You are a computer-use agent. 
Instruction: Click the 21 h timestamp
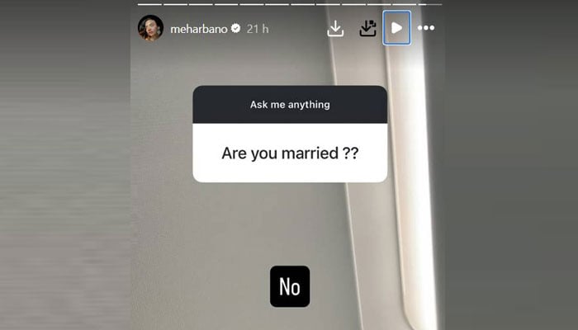(x=258, y=29)
